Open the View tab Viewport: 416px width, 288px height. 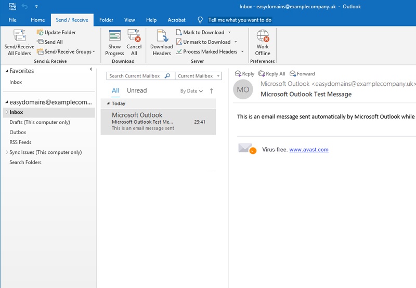129,20
